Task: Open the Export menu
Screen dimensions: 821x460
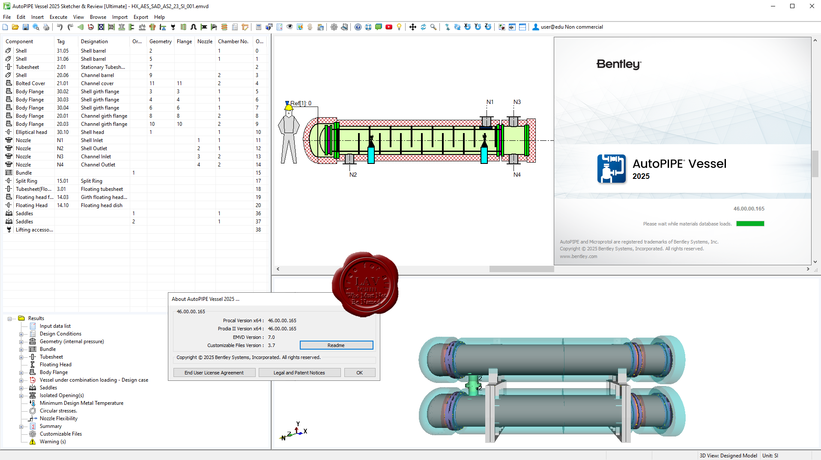Action: tap(140, 17)
